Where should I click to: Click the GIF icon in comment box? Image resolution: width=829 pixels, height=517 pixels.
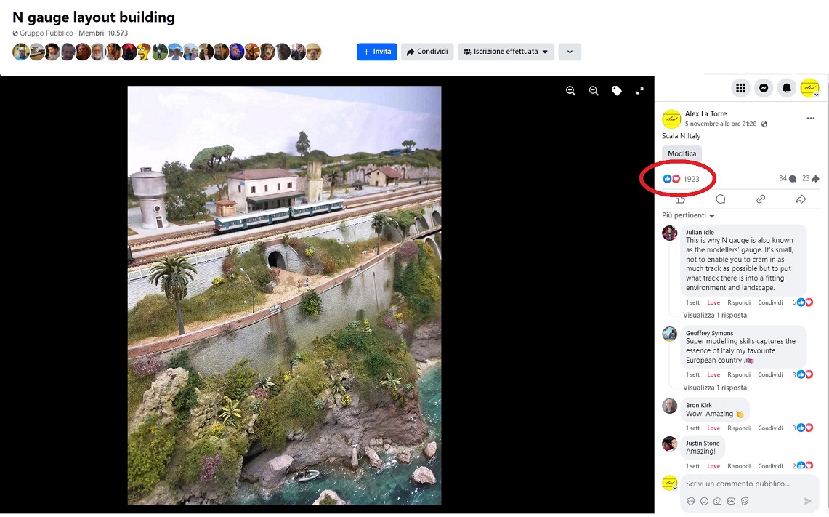731,501
